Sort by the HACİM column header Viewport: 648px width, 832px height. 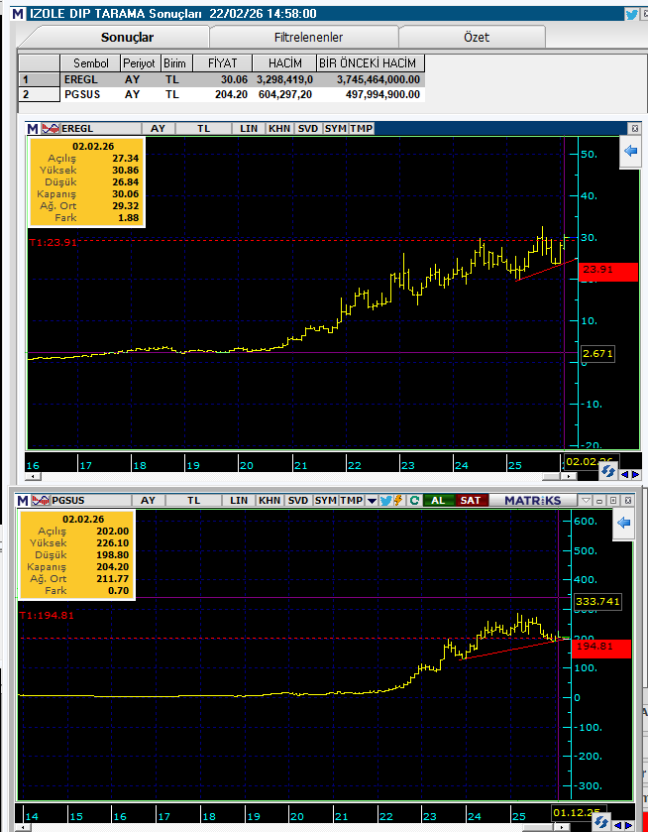(x=284, y=63)
